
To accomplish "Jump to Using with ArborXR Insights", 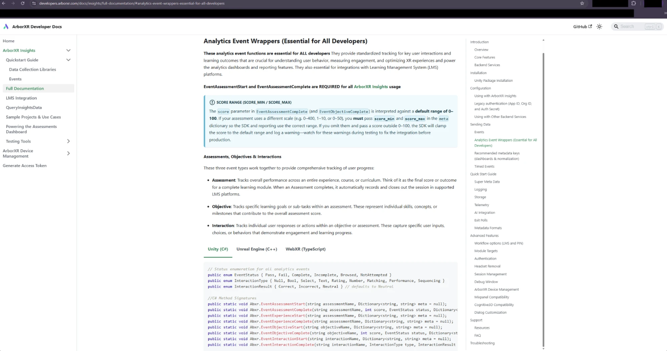I will [495, 96].
